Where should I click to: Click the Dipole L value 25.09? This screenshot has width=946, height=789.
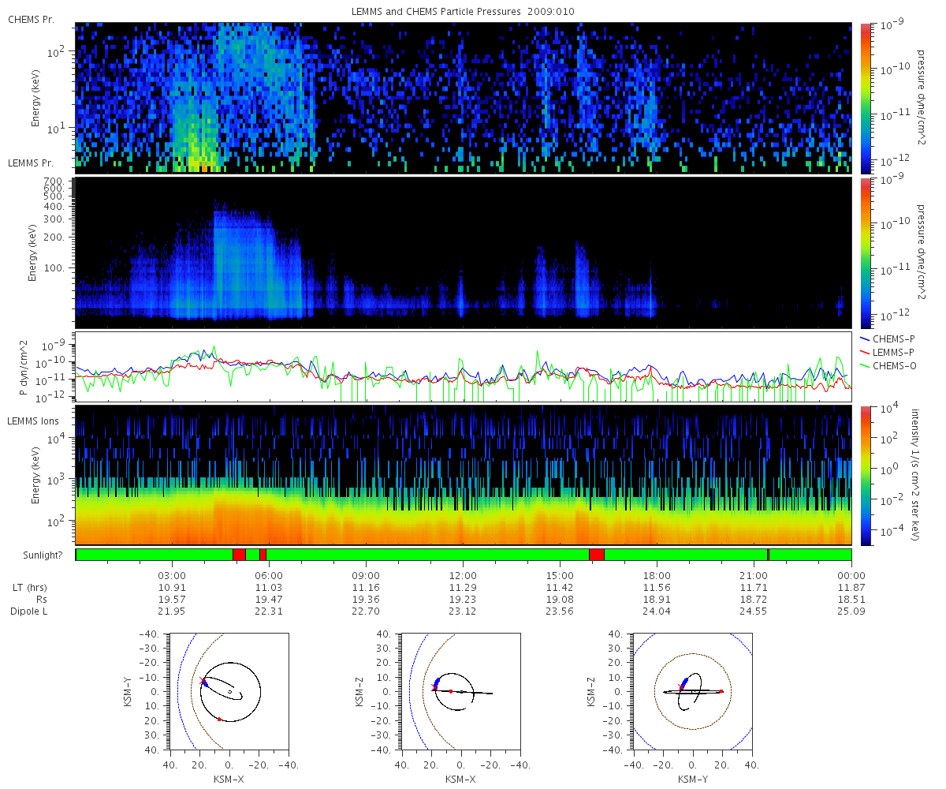(x=851, y=611)
